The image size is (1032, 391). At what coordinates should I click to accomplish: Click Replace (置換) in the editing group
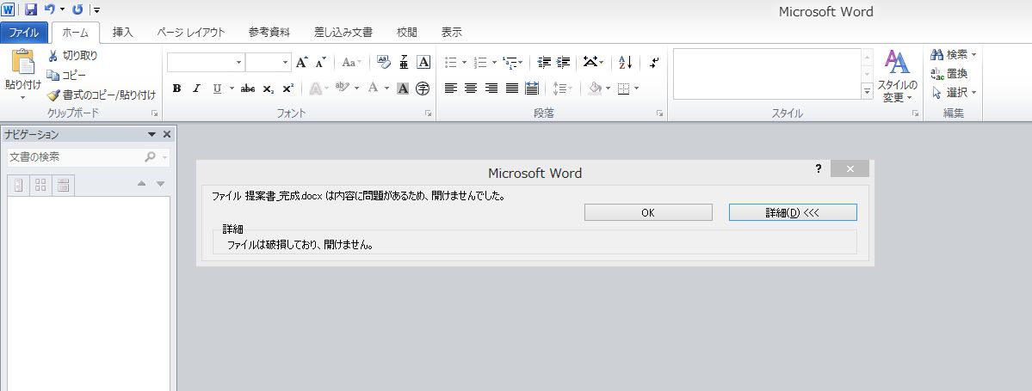(x=949, y=74)
